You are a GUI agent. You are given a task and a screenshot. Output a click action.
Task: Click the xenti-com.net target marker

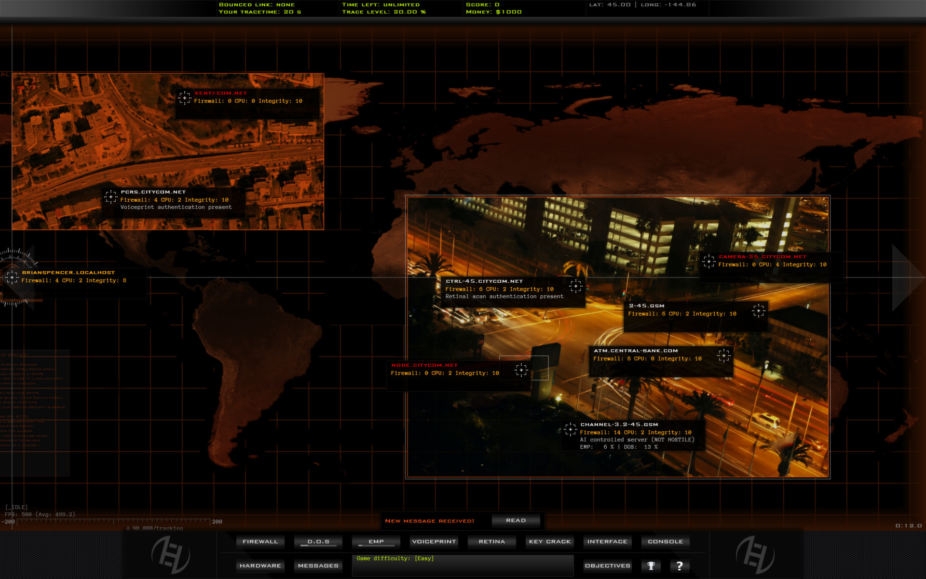[185, 98]
